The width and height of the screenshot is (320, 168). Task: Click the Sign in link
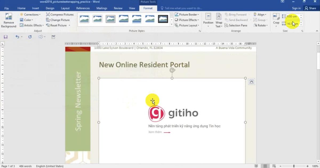pos(296,8)
